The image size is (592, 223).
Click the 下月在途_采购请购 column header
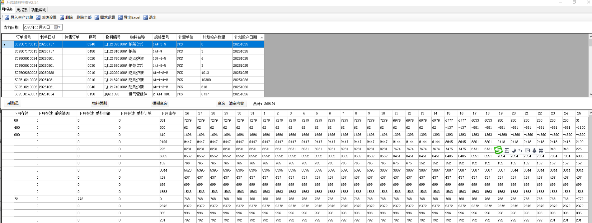(x=56, y=114)
